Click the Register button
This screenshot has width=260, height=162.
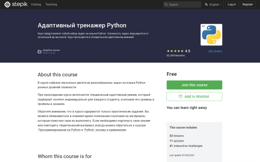(x=247, y=4)
